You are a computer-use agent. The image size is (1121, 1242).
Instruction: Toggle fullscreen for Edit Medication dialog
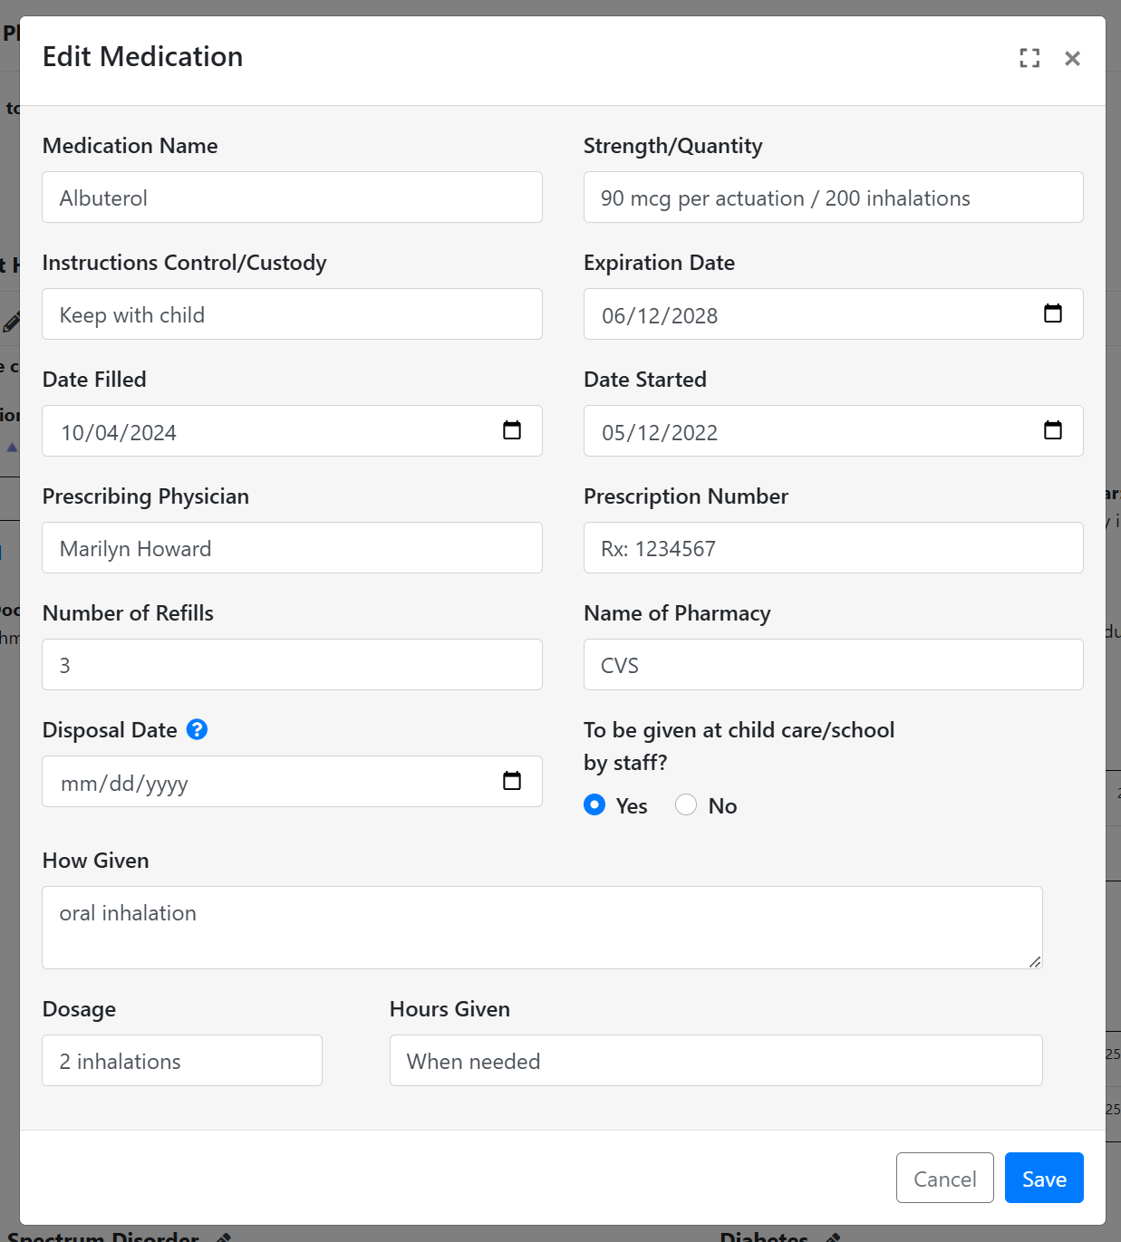(x=1029, y=58)
